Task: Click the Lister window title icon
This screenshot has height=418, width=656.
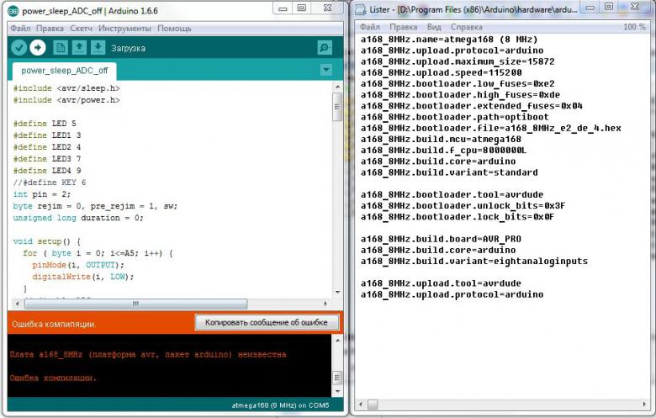Action: 360,9
